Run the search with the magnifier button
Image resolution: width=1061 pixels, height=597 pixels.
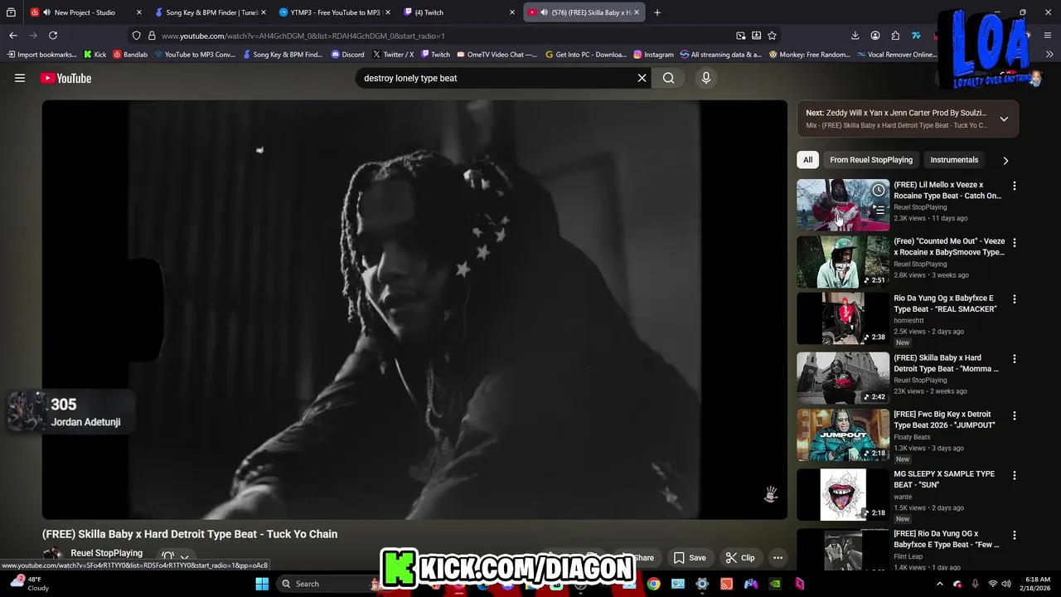tap(668, 78)
